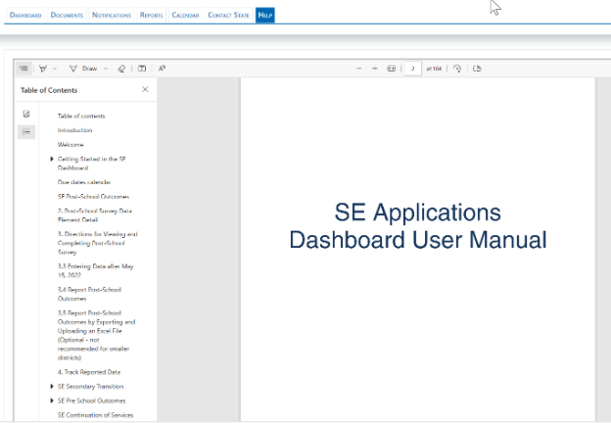Expand the SE Pre School Outcomes section
611x423 pixels.
51,400
